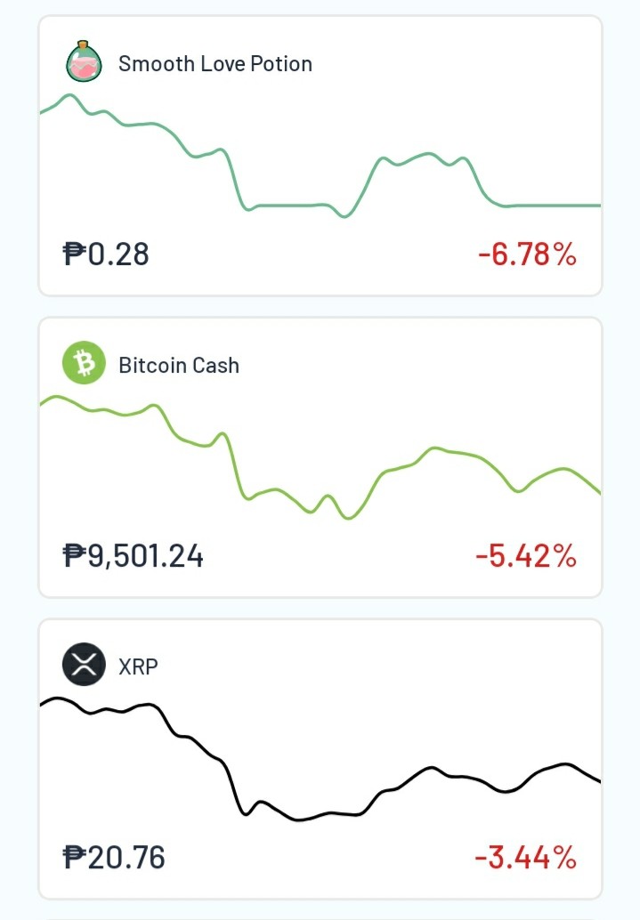Click the ₱0.28 price value
Screen dimensions: 640x920
point(106,254)
